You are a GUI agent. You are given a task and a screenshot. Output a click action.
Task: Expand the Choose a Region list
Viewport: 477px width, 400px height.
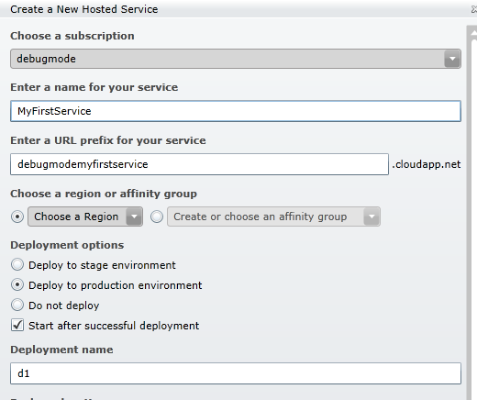[x=85, y=217]
